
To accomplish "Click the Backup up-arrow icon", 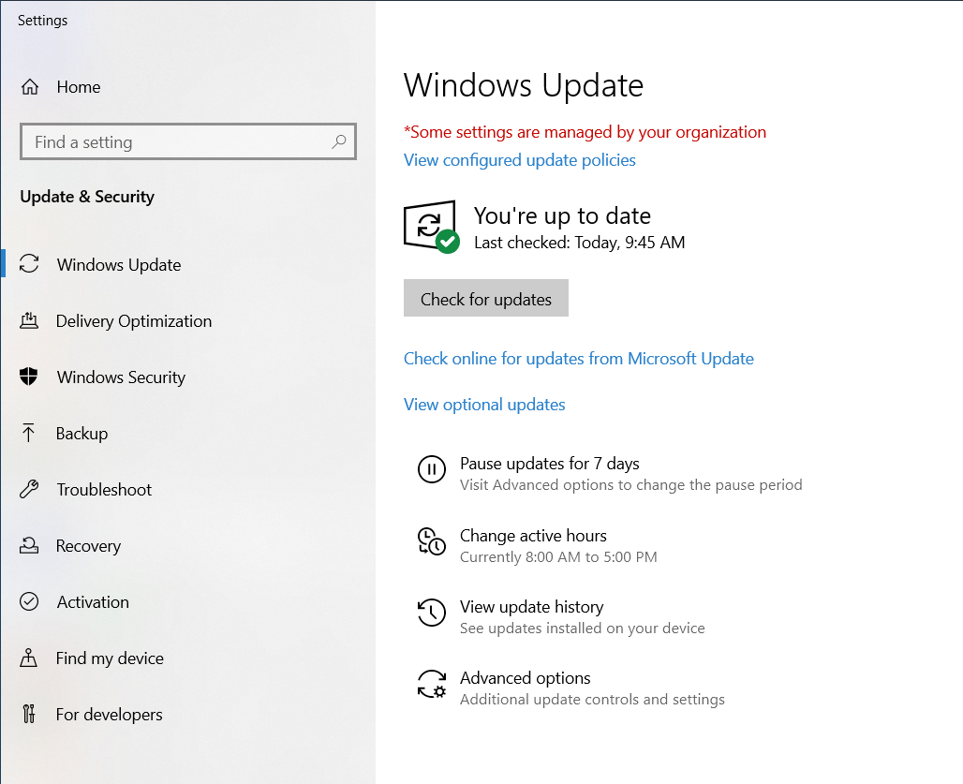I will (29, 433).
